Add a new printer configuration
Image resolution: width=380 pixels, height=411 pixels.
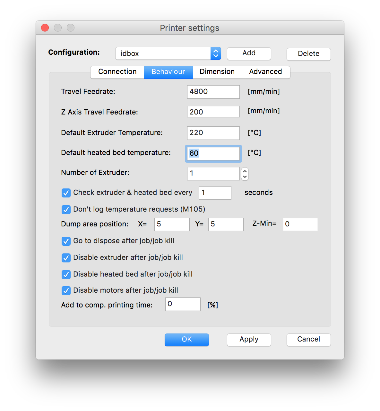pos(249,53)
